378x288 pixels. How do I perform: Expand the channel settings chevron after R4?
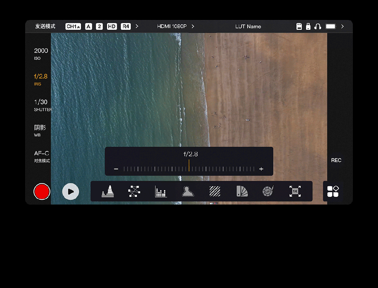[137, 26]
